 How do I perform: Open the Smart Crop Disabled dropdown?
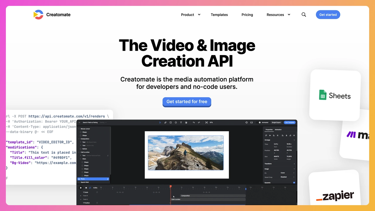click(x=288, y=177)
